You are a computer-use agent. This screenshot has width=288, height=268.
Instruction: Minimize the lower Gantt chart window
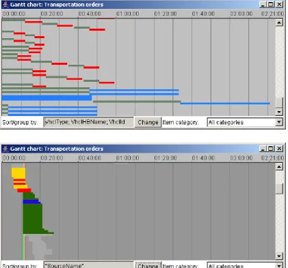[x=263, y=149]
